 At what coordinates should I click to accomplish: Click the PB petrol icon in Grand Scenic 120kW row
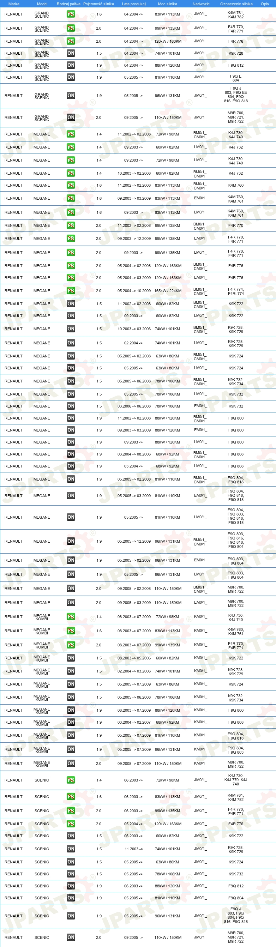pos(71,41)
